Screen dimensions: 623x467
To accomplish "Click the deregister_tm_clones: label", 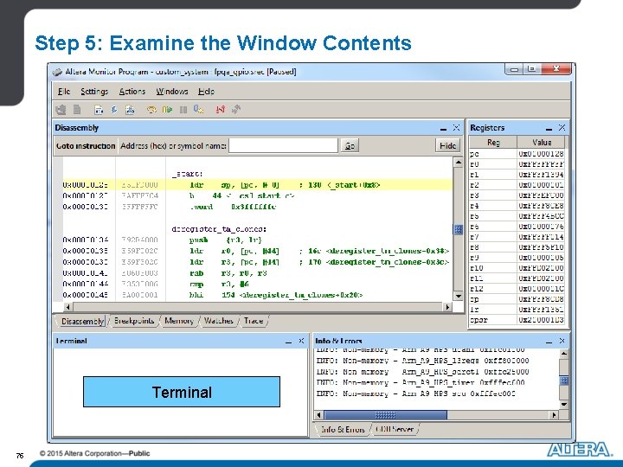I will point(219,229).
